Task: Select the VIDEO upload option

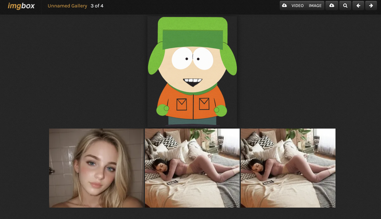Action: 298,6
